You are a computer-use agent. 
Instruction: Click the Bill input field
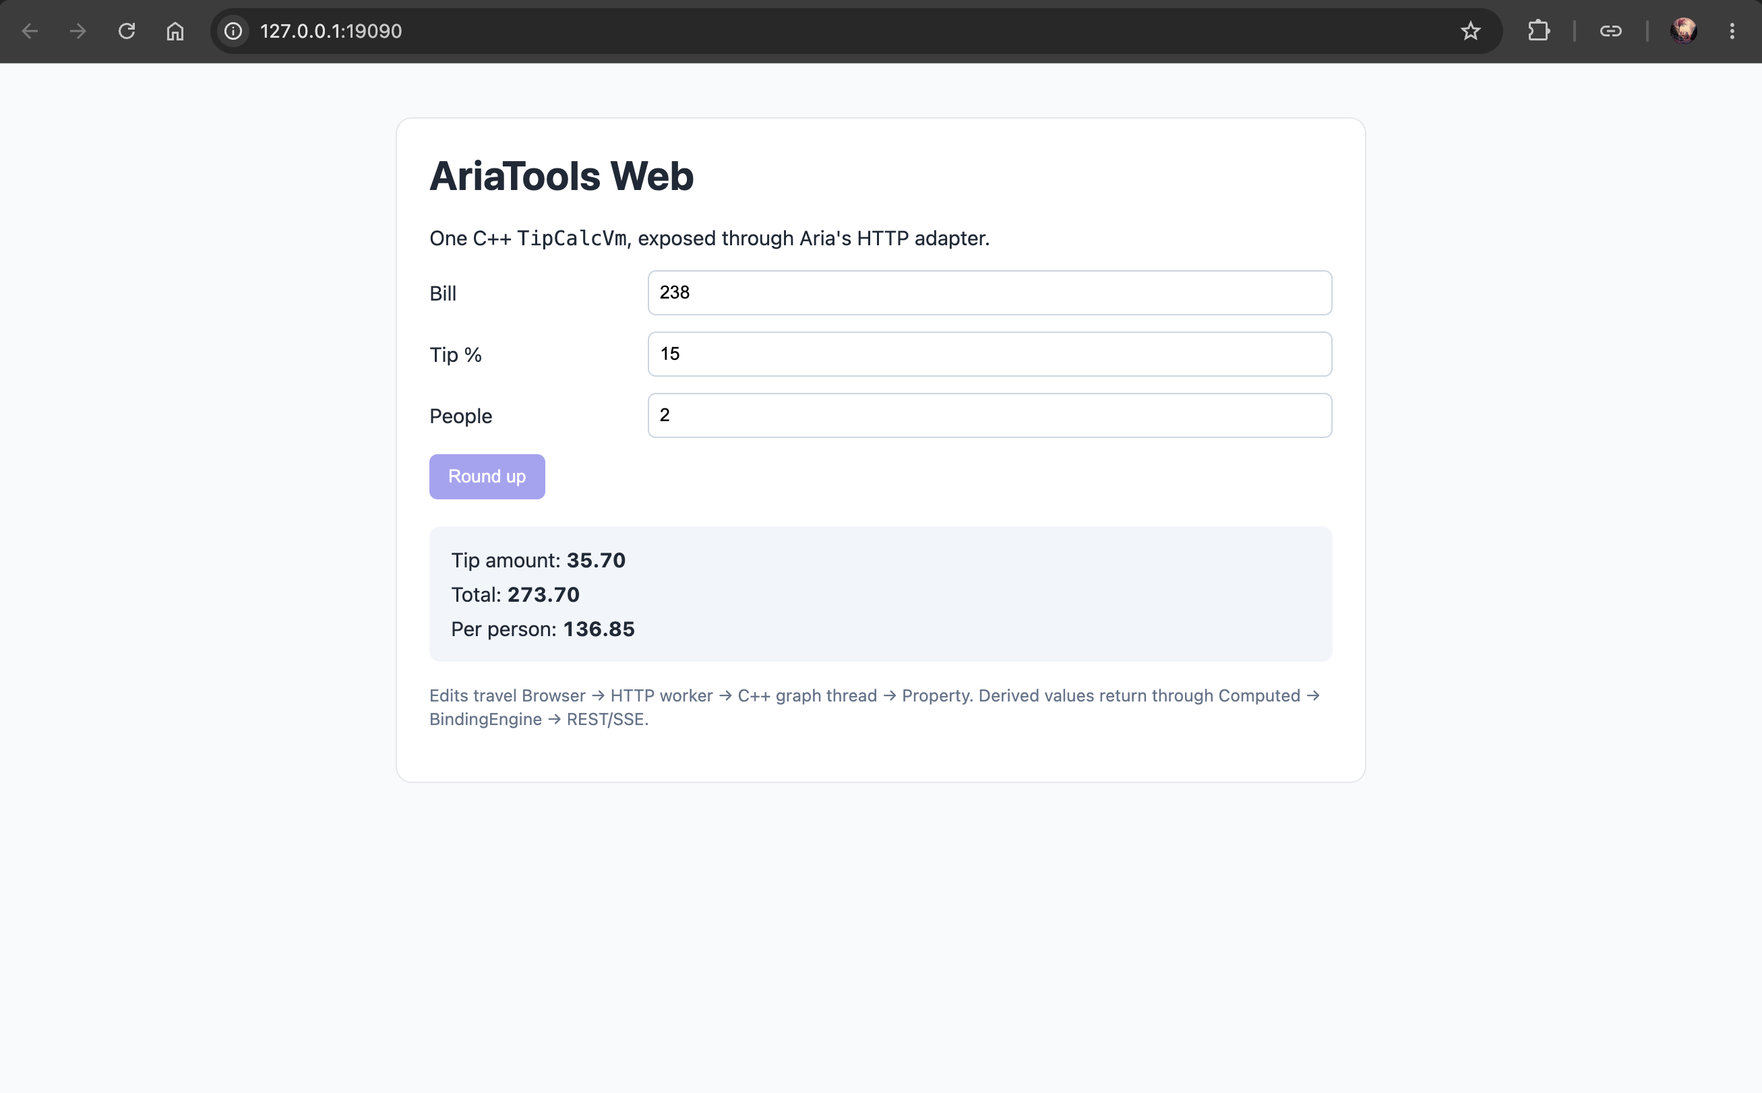(x=989, y=292)
